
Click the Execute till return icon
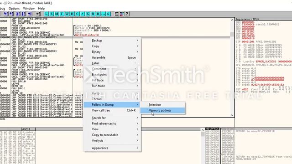pos(30,14)
